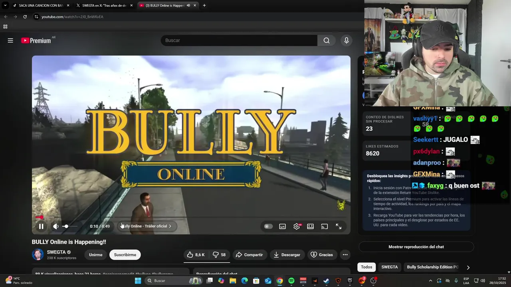Send a Gracias super thanks
This screenshot has width=511, height=287.
point(321,255)
